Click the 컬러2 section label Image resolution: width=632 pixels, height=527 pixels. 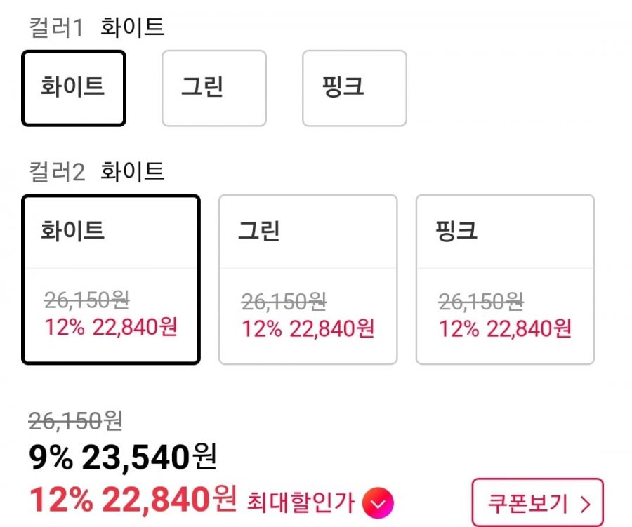tap(57, 172)
